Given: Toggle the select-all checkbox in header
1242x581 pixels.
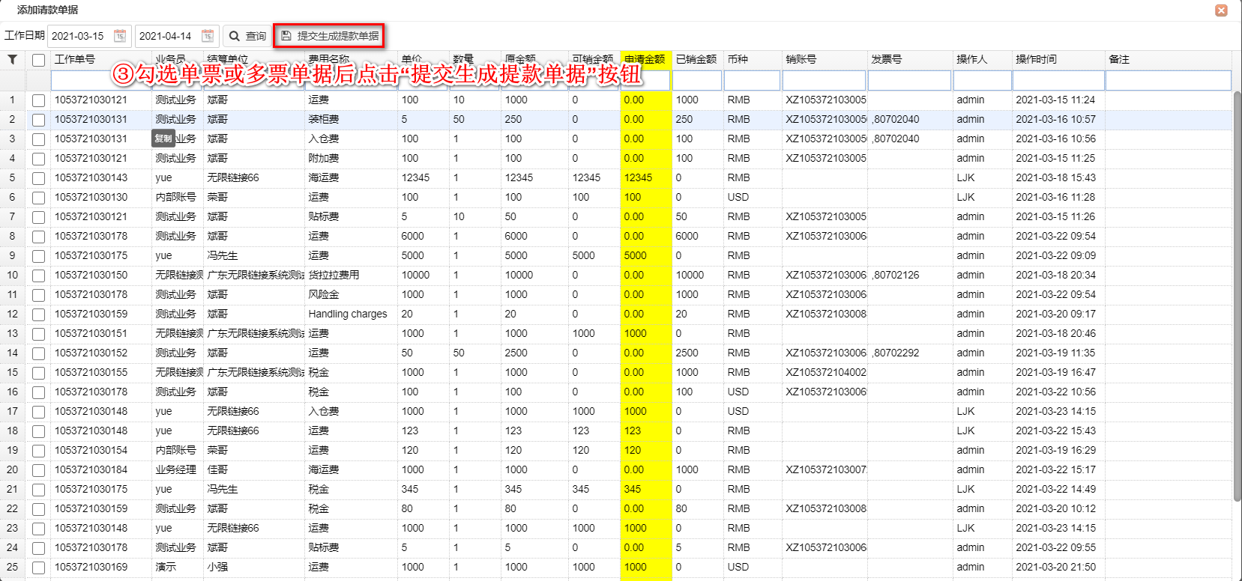Looking at the screenshot, I should point(39,60).
